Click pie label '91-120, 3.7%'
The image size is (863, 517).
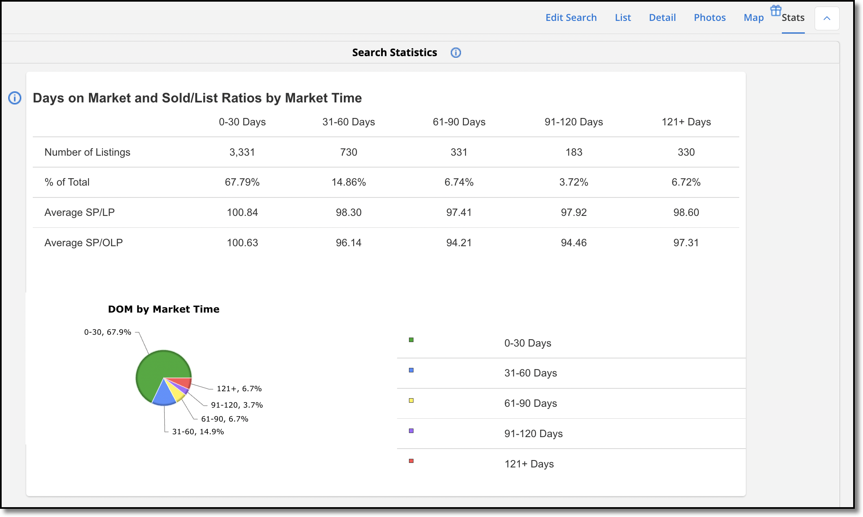(x=237, y=405)
